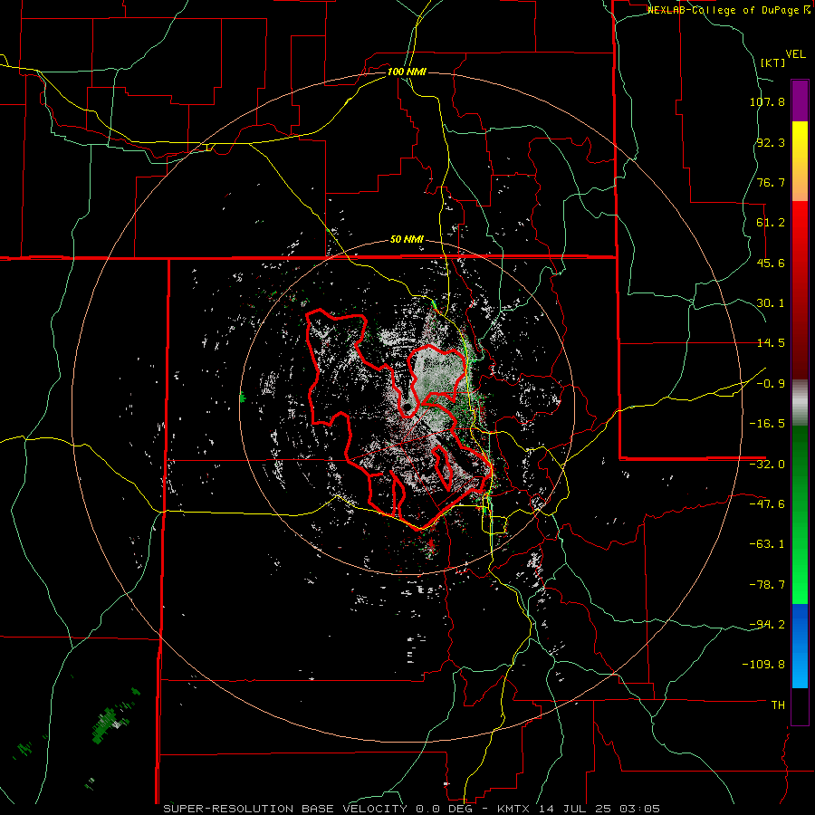Click the 76.7 velocity scale value
The image size is (815, 815).
point(771,182)
